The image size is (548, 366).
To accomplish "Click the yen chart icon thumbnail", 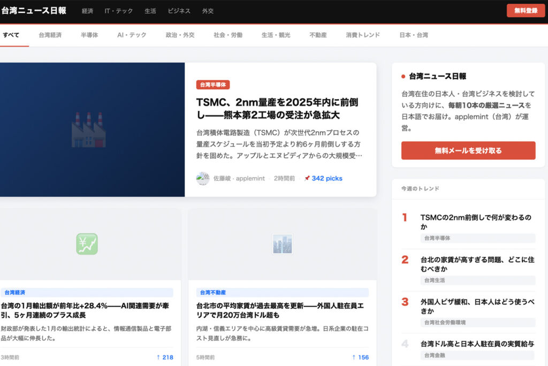I will point(87,244).
